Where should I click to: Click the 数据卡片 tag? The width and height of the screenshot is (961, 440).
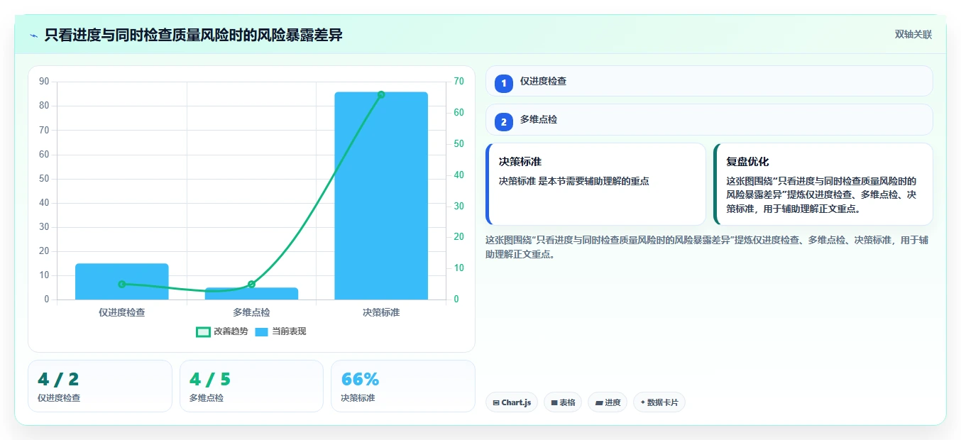coord(659,402)
